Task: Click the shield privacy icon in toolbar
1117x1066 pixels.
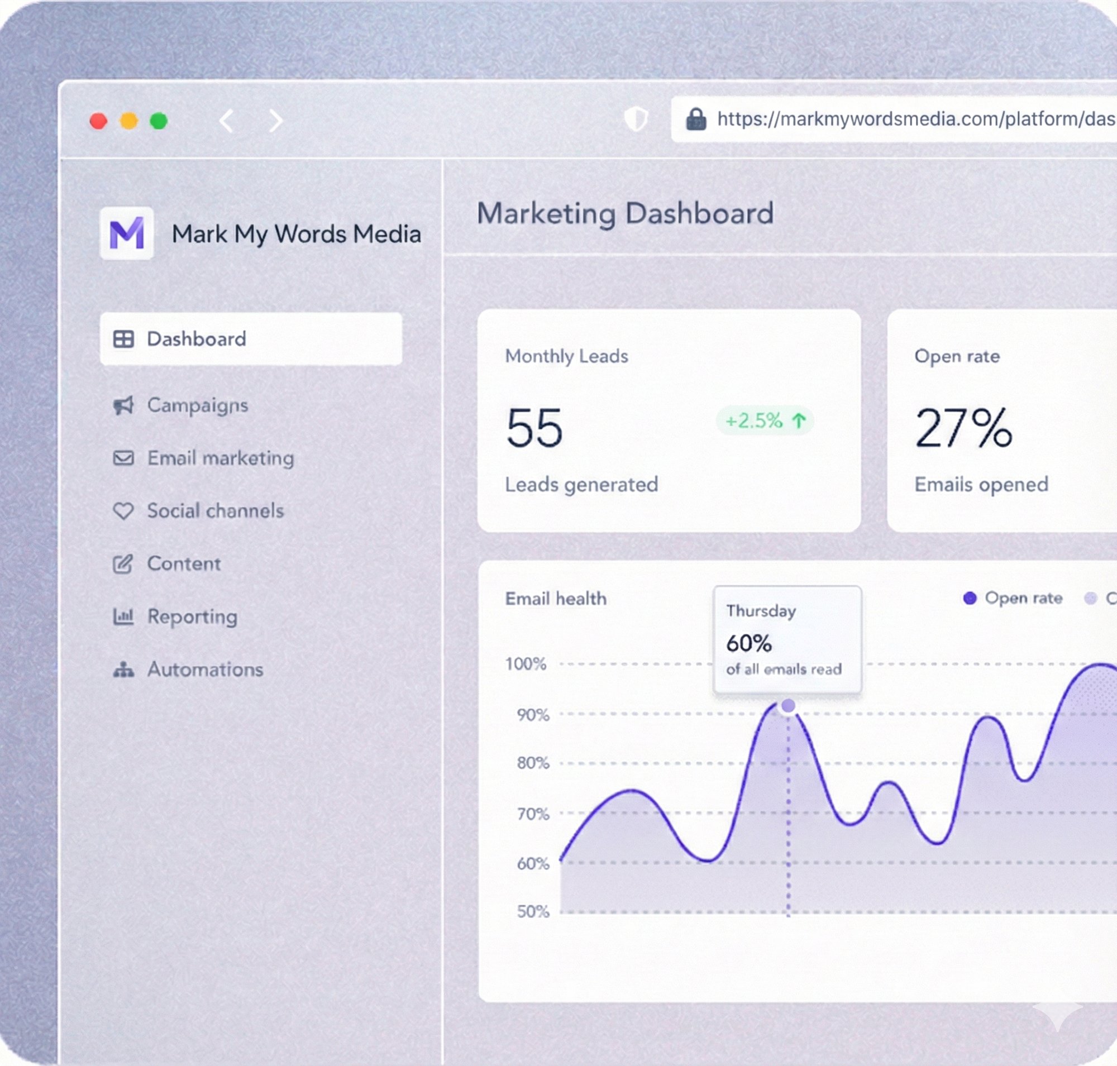Action: click(636, 119)
